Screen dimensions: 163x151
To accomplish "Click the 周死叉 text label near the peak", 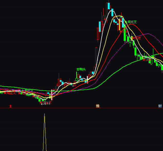I will [132, 22].
